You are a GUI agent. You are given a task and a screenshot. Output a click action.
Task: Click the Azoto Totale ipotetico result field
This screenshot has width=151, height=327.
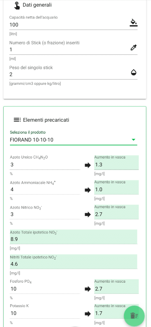pos(73,237)
